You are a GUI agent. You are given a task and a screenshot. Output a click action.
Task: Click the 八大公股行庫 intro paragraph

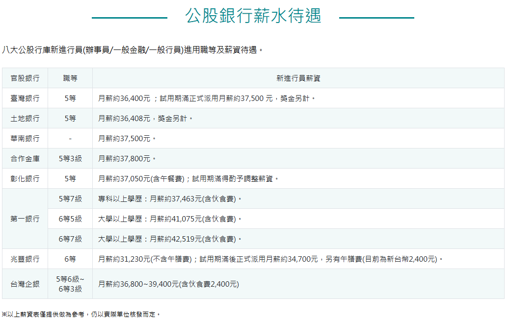point(133,50)
